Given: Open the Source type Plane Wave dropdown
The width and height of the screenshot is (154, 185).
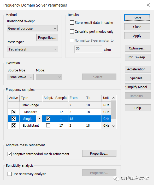Looking at the screenshot, I should [x=21, y=77].
